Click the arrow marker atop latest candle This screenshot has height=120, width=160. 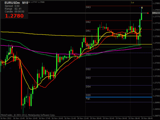pos(142,8)
